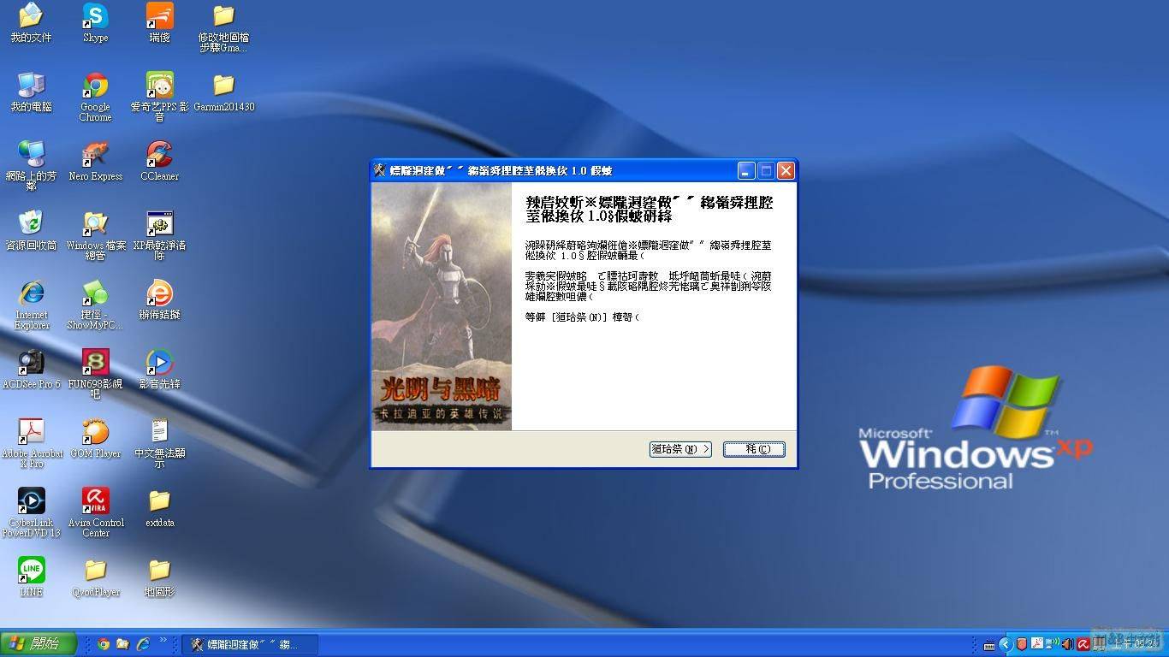Launch GOM Player

pyautogui.click(x=95, y=438)
